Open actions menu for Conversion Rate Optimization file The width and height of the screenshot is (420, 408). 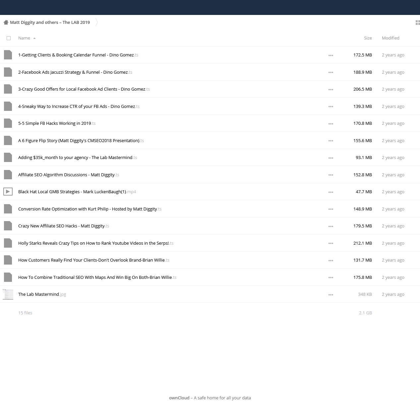click(x=330, y=209)
